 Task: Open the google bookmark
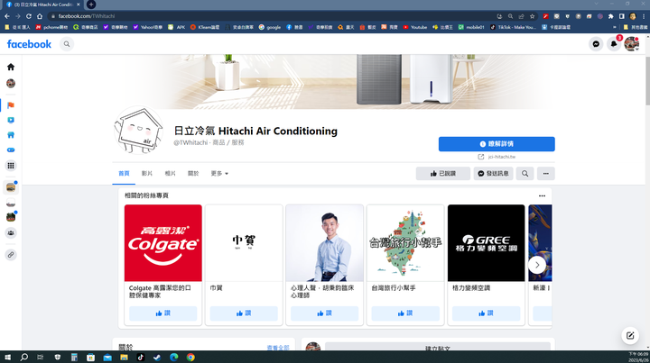(270, 27)
